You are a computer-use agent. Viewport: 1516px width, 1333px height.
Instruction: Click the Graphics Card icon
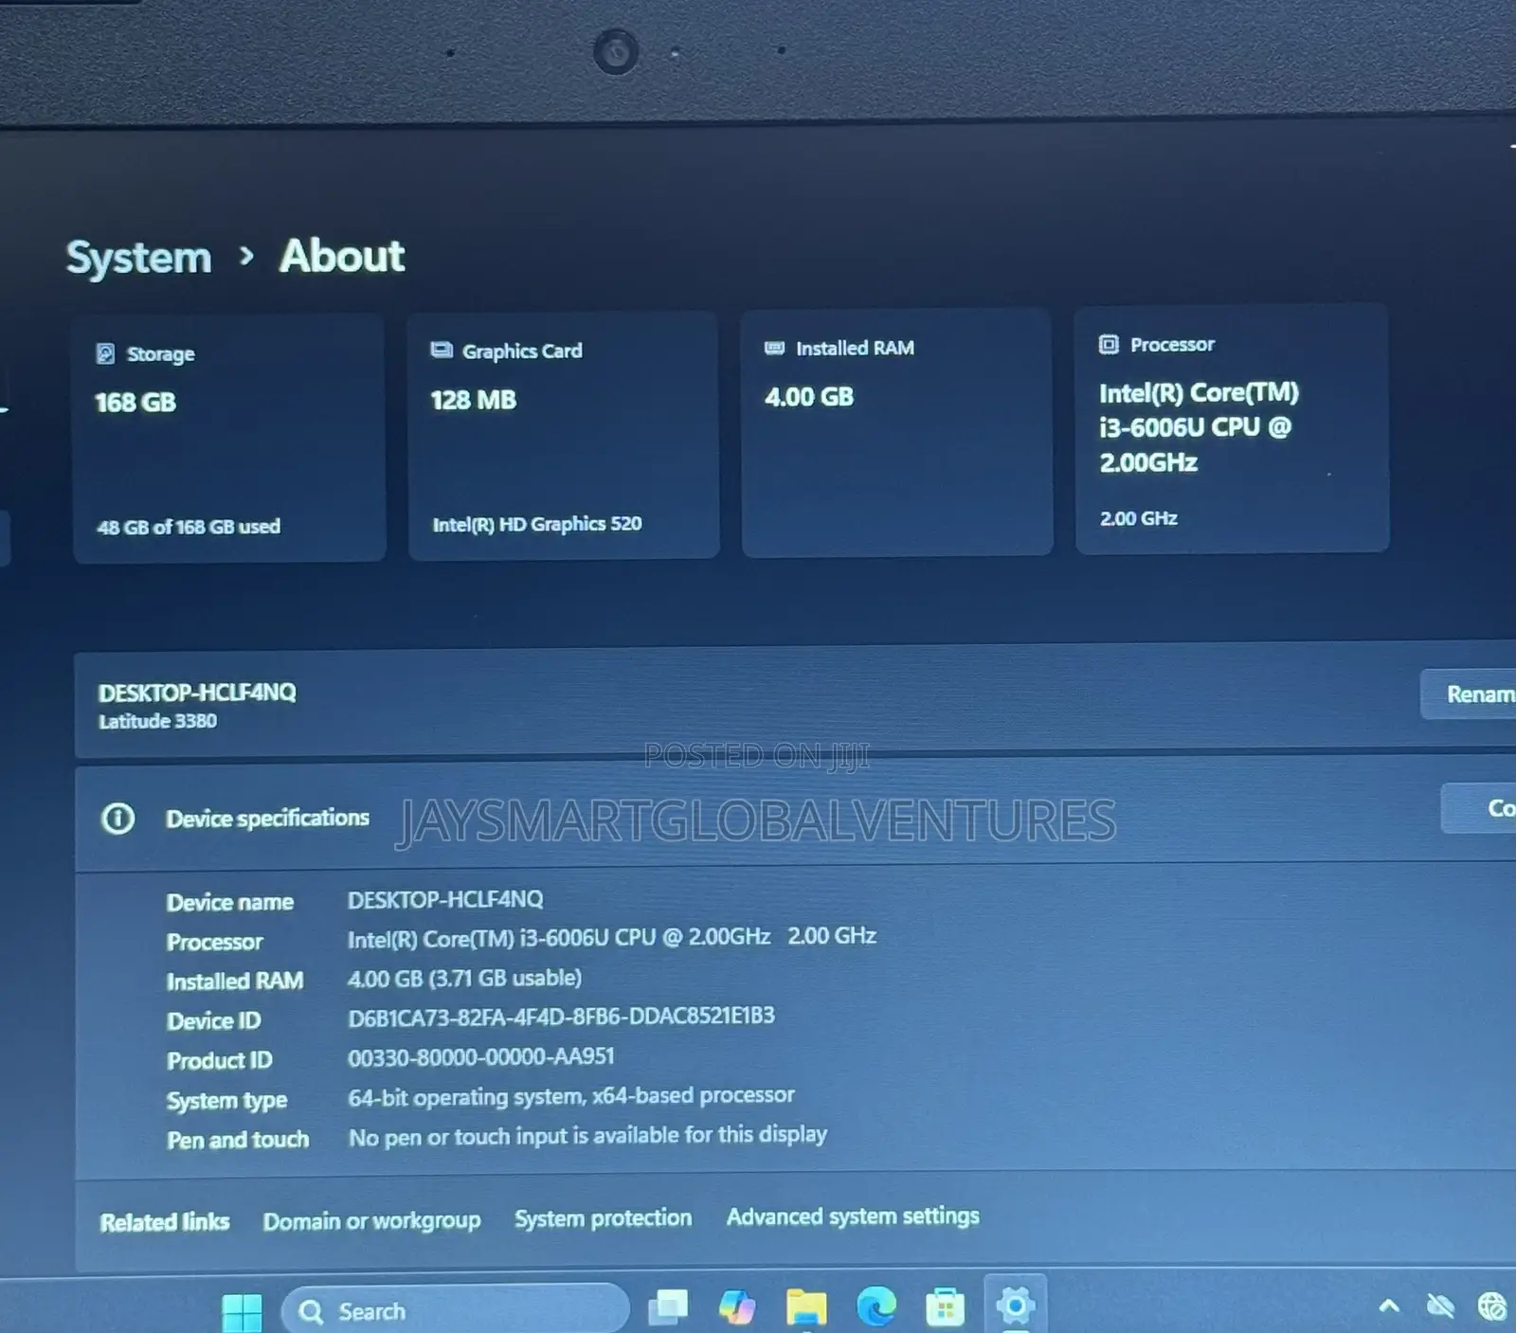pyautogui.click(x=442, y=351)
